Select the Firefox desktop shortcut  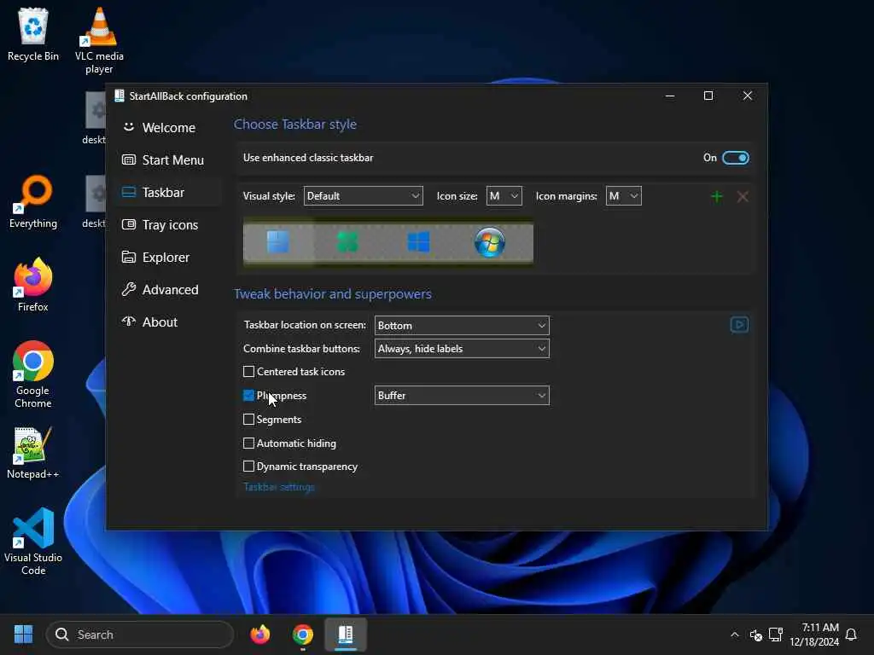coord(33,284)
